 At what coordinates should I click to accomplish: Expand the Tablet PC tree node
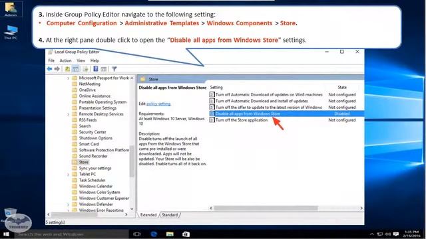[x=68, y=175]
